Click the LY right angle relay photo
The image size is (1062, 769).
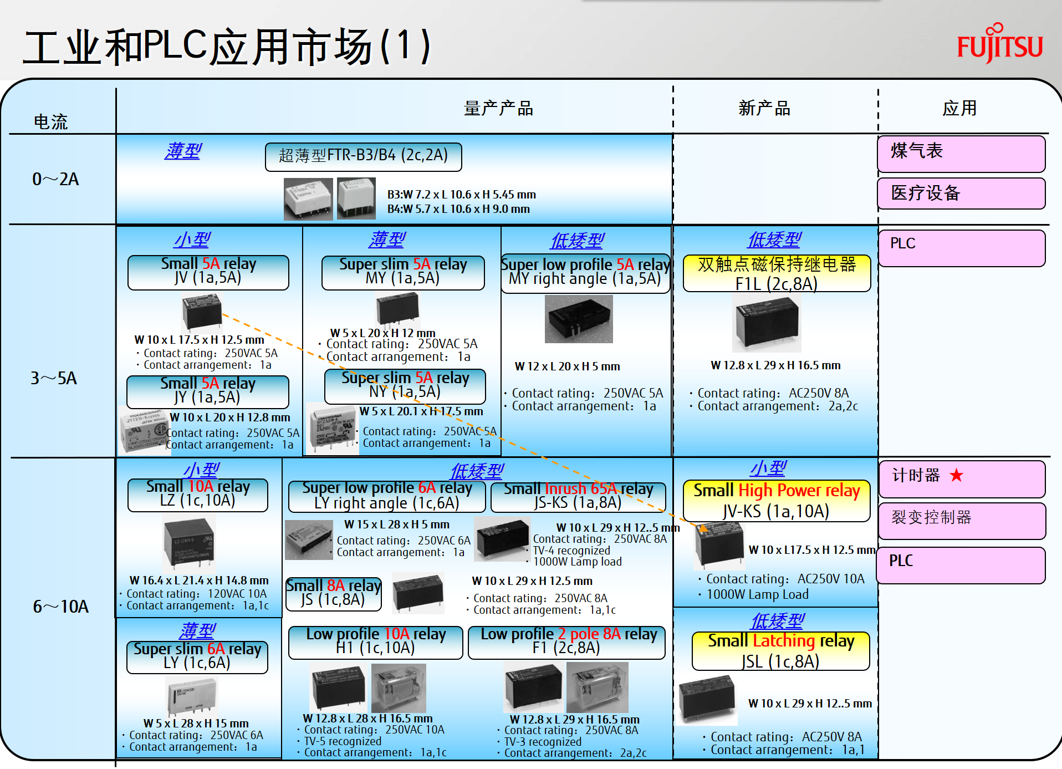309,539
